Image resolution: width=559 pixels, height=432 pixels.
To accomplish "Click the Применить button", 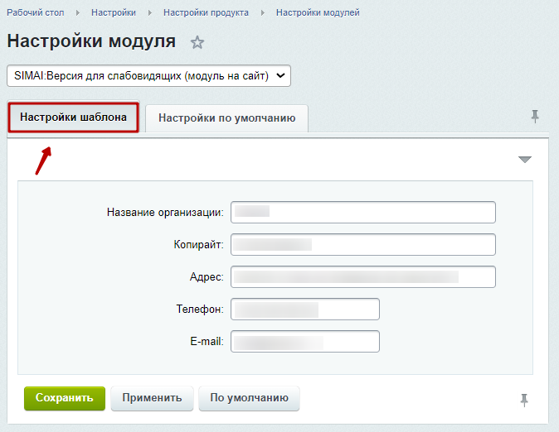I will pyautogui.click(x=152, y=398).
